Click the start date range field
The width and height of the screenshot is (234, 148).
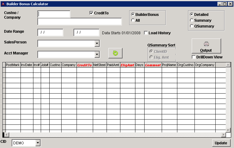point(50,33)
